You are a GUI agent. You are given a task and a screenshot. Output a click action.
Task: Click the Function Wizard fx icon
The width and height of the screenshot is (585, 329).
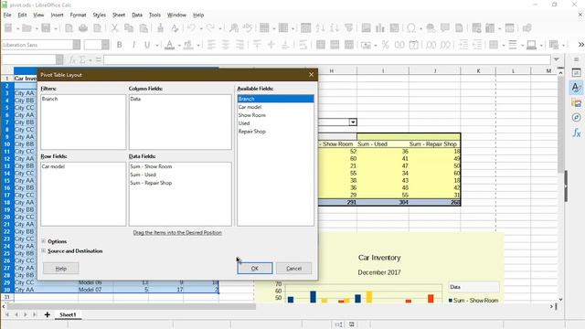(x=72, y=59)
